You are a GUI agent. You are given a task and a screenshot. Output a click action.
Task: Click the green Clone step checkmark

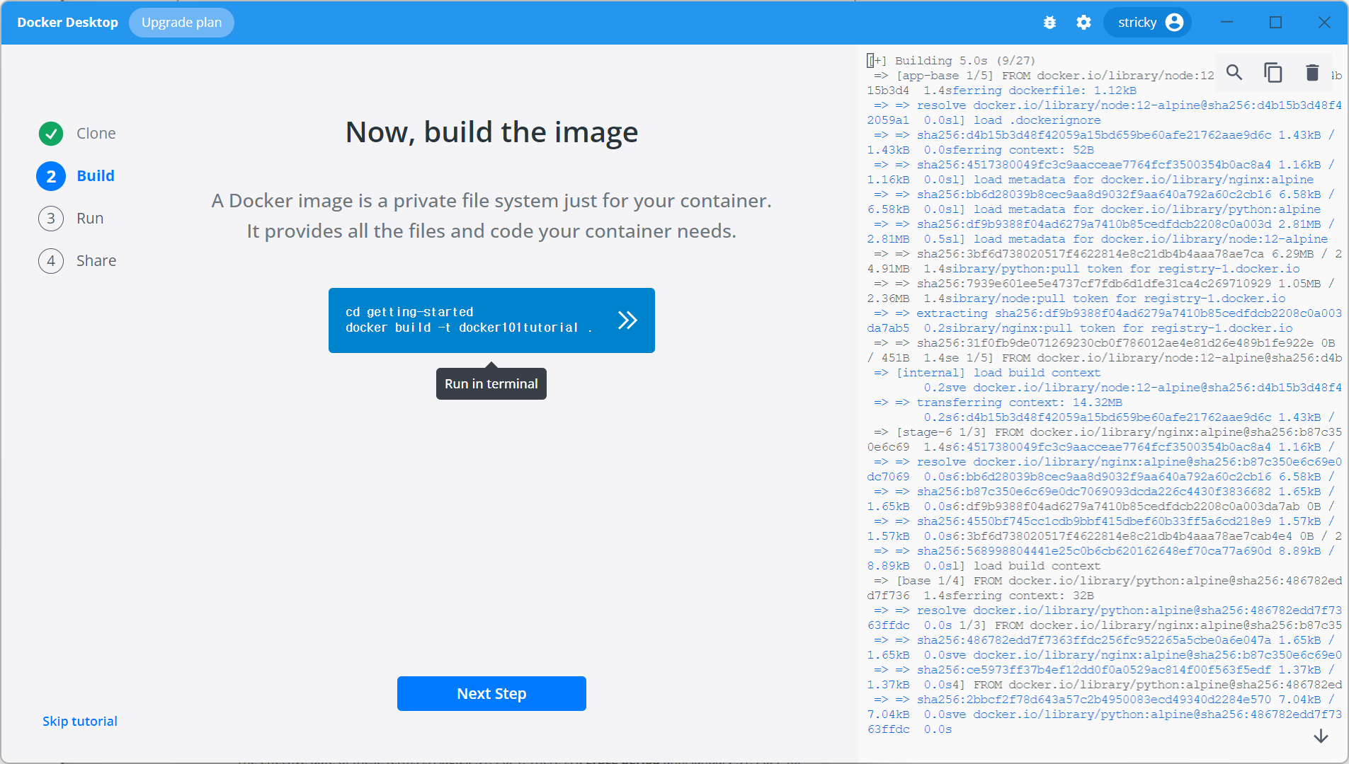(51, 134)
